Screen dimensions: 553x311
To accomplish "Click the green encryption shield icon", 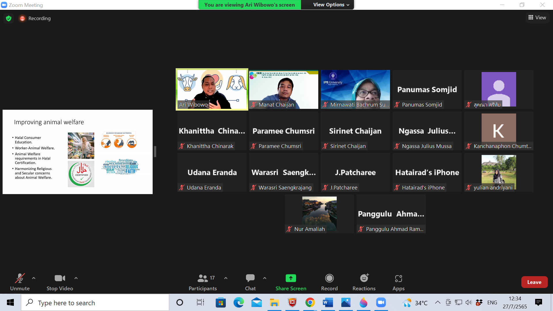I will 9,18.
